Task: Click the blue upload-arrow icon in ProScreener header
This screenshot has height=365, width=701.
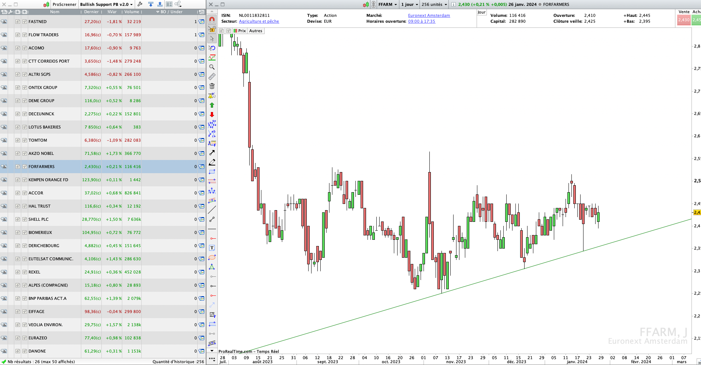Action: click(160, 4)
